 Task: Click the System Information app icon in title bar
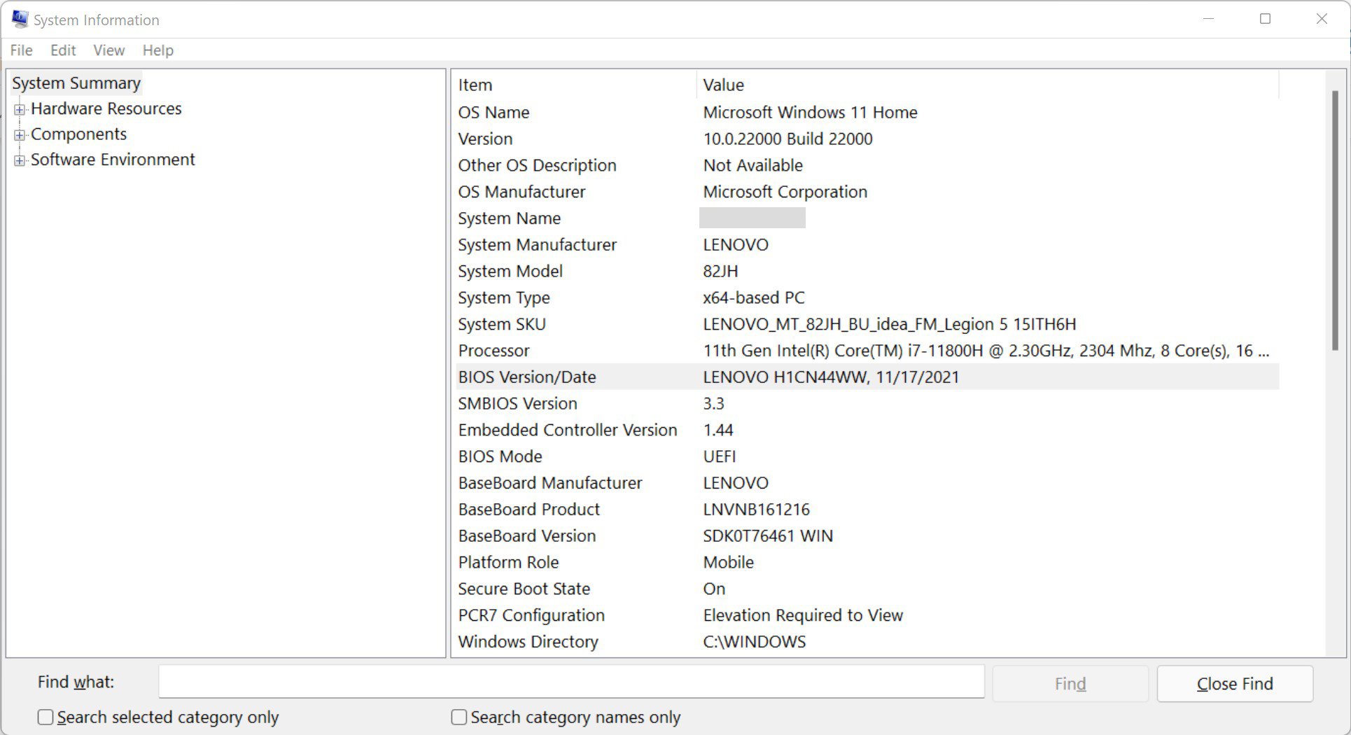pyautogui.click(x=20, y=19)
